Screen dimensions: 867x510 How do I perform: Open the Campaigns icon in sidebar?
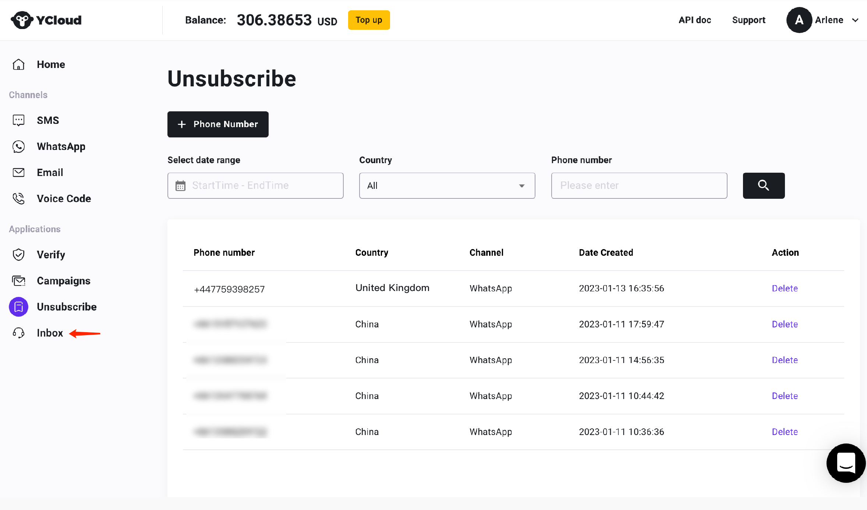point(18,281)
